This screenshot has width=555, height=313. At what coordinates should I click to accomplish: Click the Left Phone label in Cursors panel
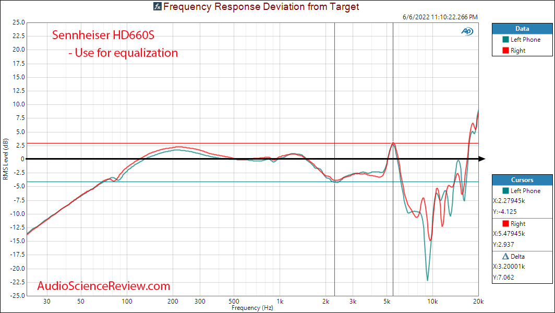tap(525, 191)
